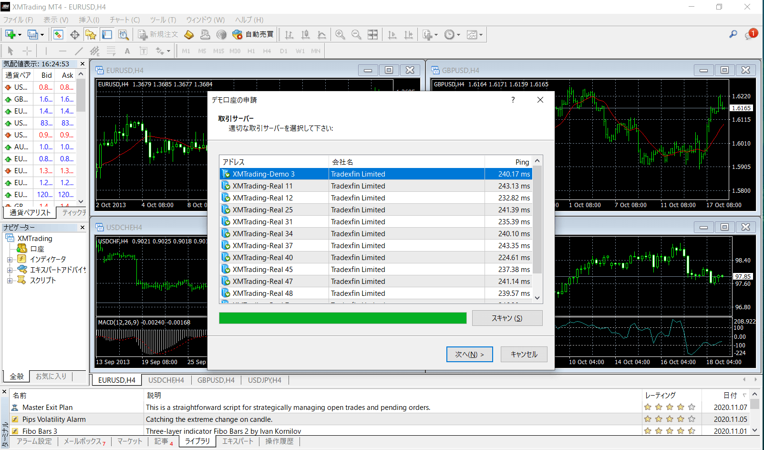Click the zoom in magnifier icon
The image size is (764, 450).
coord(340,34)
